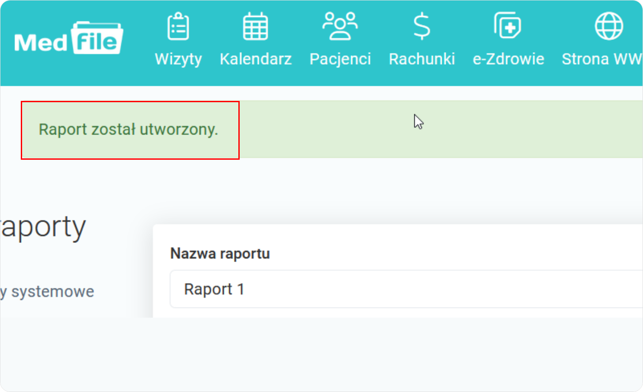The width and height of the screenshot is (643, 392).
Task: Click the 'Raport został utworzony.' notification text
Action: [x=129, y=130]
